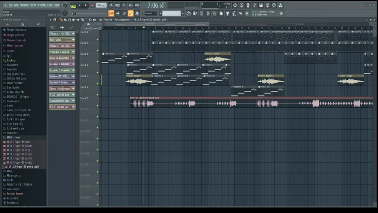Open the audio editor scissors icon

241,5
